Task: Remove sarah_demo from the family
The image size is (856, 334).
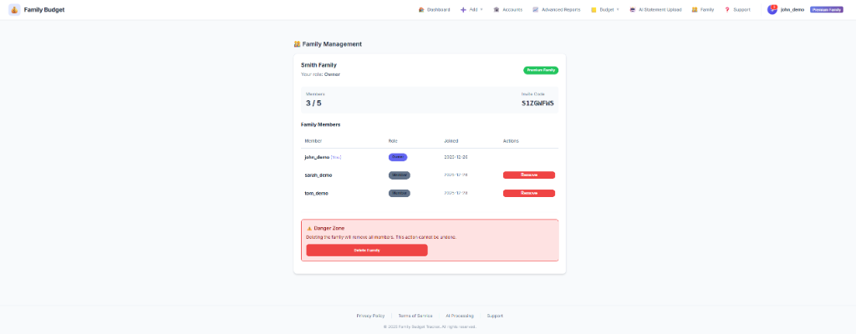Action: pyautogui.click(x=528, y=175)
